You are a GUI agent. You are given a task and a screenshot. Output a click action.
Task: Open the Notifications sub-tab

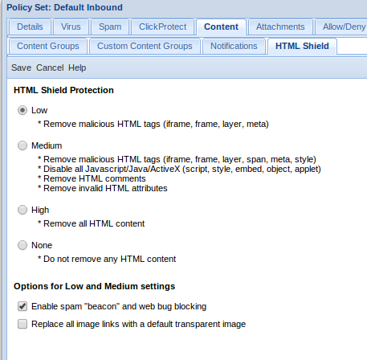234,46
